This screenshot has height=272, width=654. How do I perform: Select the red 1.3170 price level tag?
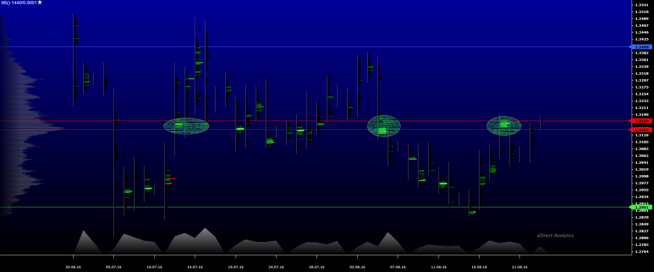coord(641,121)
